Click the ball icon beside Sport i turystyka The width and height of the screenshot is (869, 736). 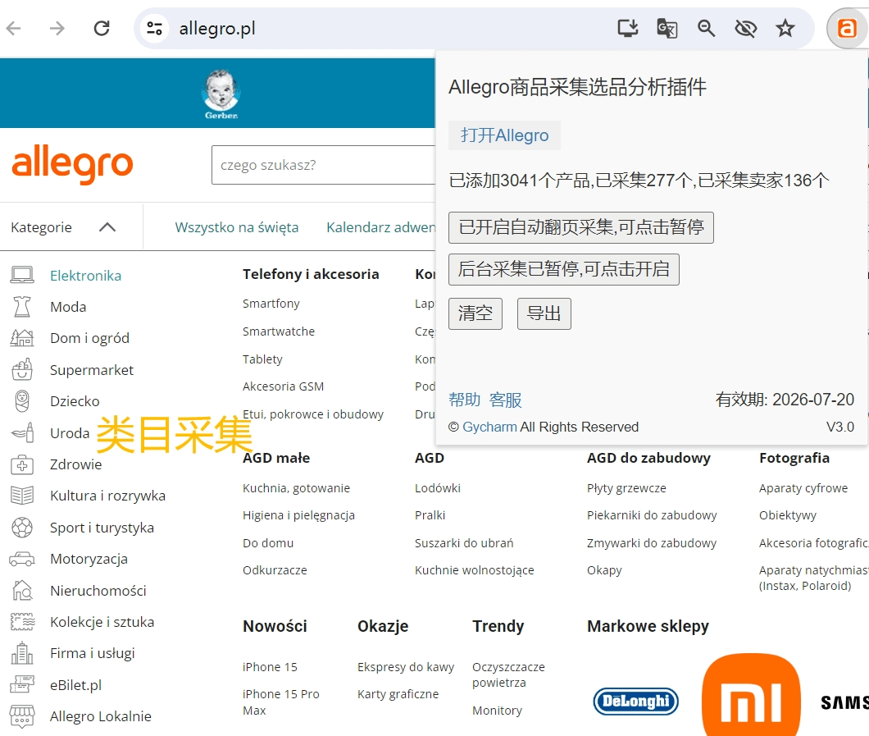pyautogui.click(x=22, y=528)
